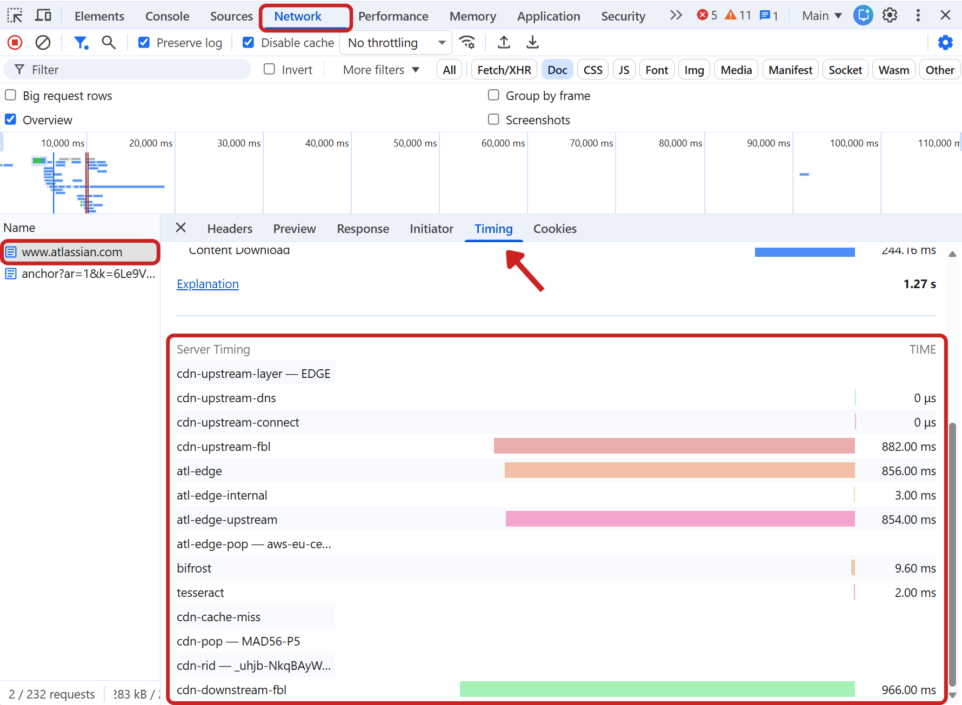Enable Screenshots checkbox

point(493,119)
